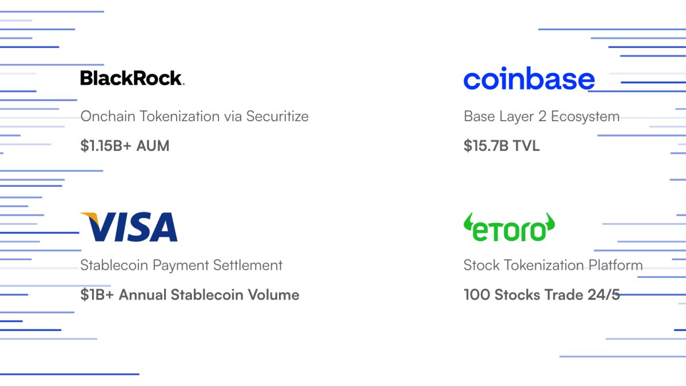686x386 pixels.
Task: Select the VISA logo
Action: click(129, 227)
